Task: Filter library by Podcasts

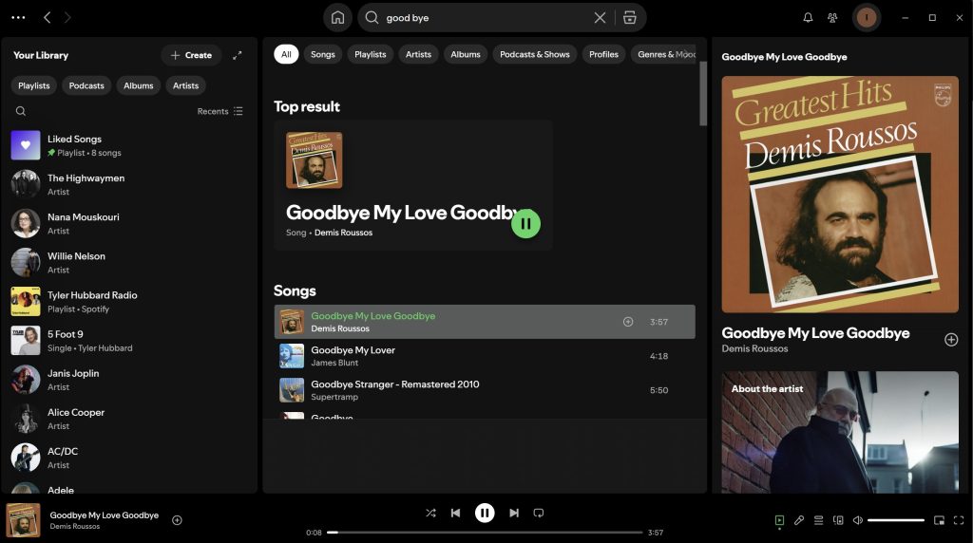Action: 86,85
